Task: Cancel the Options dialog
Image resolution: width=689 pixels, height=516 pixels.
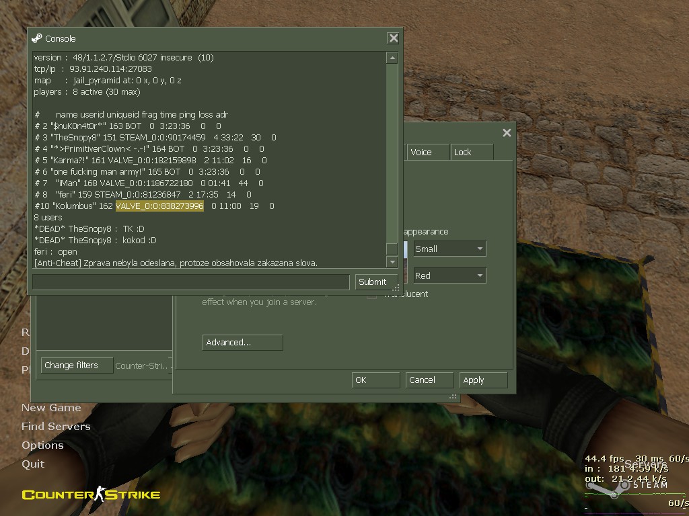Action: (429, 380)
